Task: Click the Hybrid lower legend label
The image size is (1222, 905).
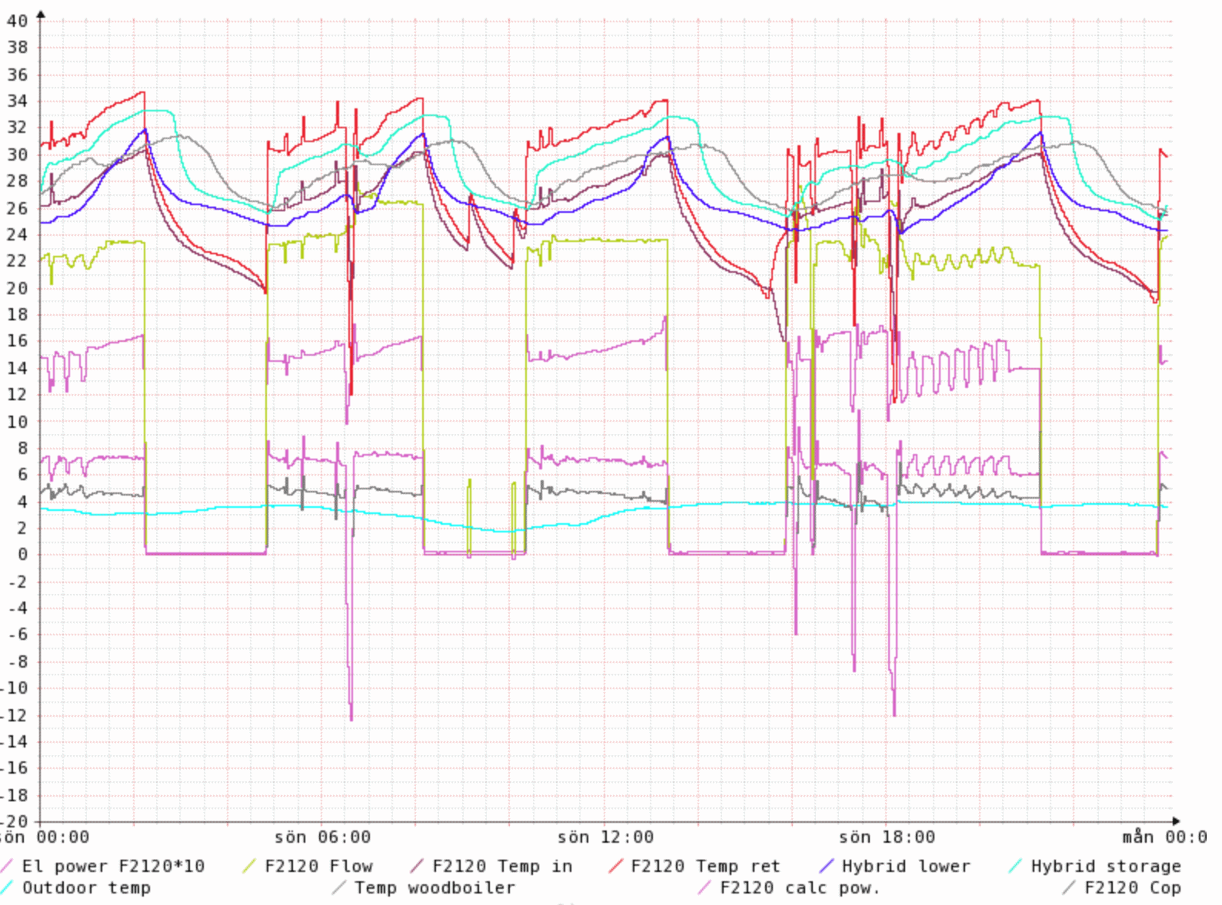Action: (906, 867)
